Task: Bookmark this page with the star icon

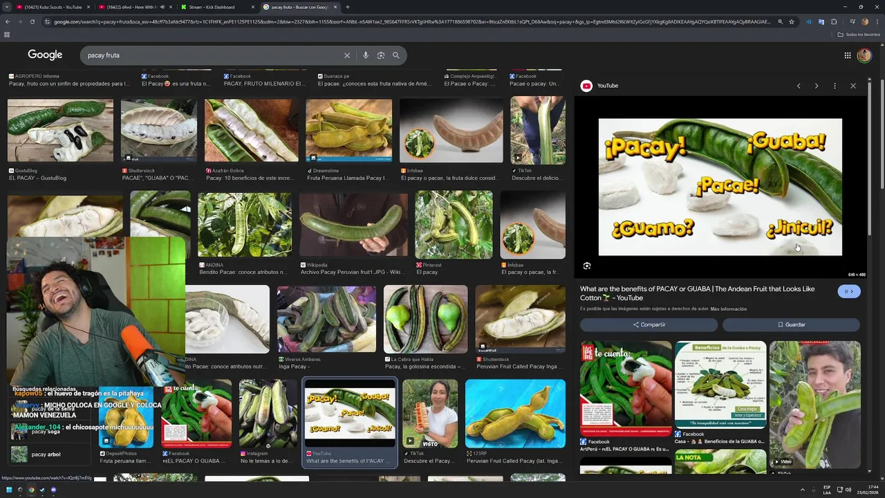Action: (x=792, y=21)
